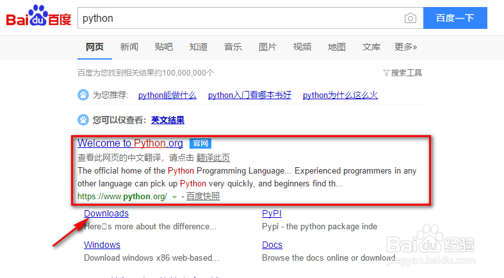The width and height of the screenshot is (504, 278).
Task: Click text 'Download windows x86 web-based...'
Action: 151,258
